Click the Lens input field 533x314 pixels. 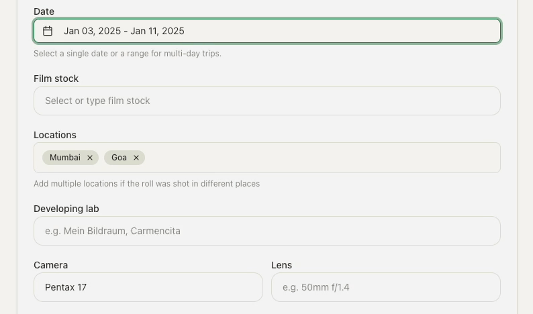385,287
